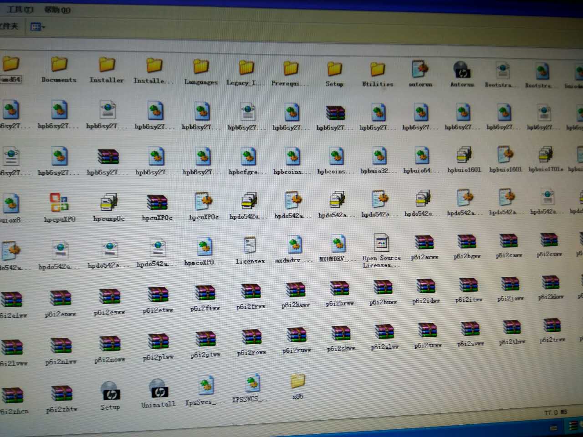Viewport: 583px width, 437px height.
Task: Select the p6i2zhtw archive
Action: tap(61, 395)
